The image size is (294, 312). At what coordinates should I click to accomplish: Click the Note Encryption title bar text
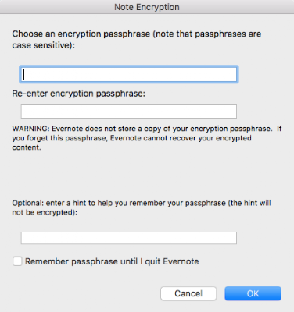click(x=147, y=7)
